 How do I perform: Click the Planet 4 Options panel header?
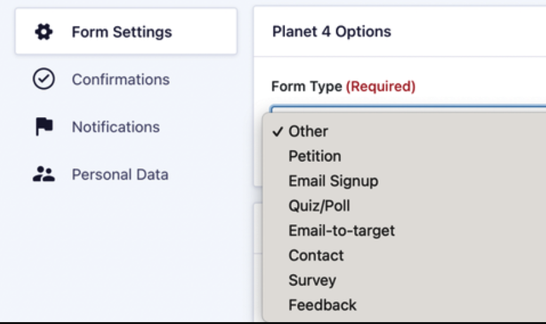pos(400,31)
